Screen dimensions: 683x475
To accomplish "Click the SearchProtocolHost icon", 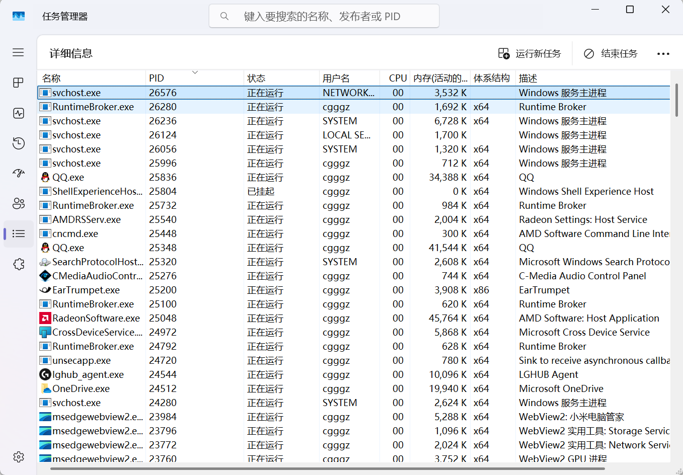I will (x=45, y=262).
